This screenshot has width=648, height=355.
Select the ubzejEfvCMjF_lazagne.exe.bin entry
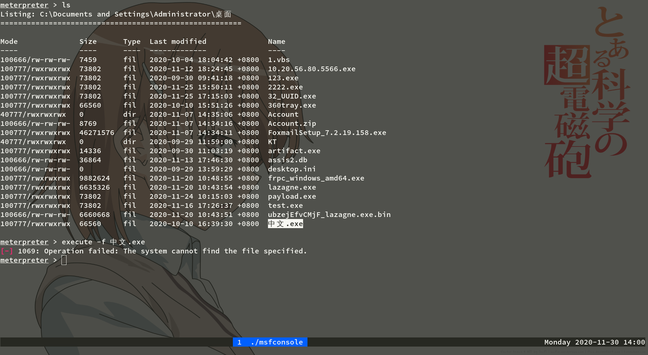coord(329,214)
